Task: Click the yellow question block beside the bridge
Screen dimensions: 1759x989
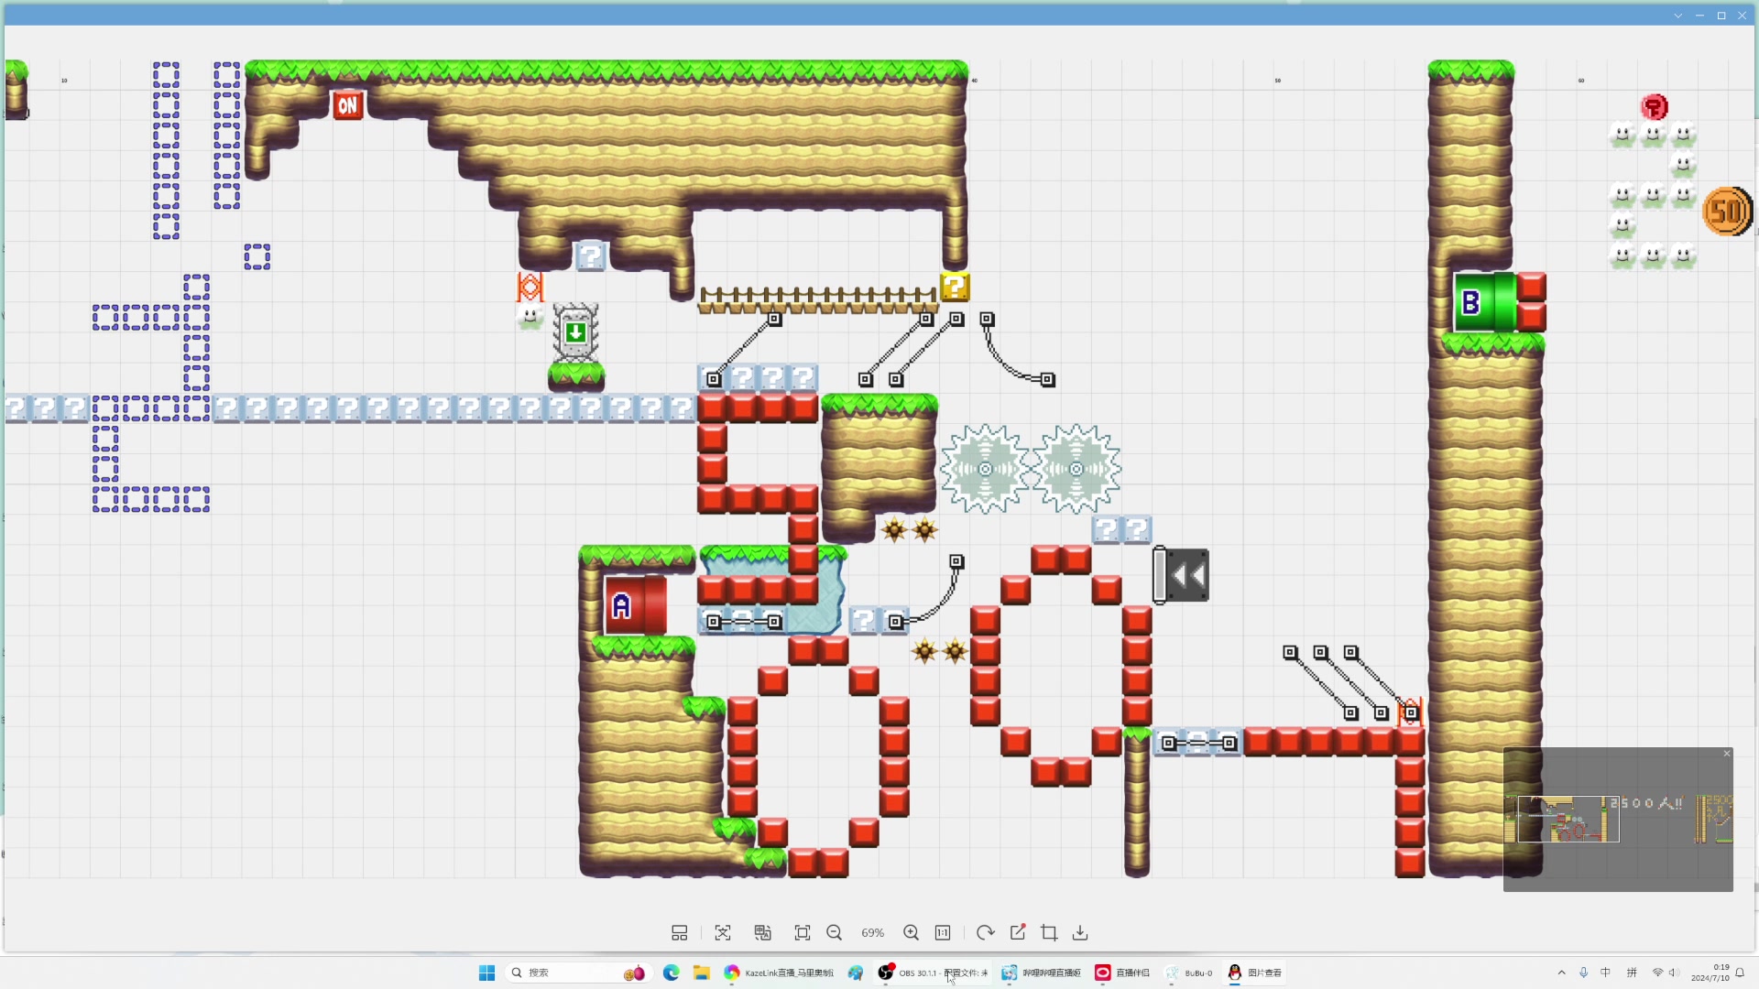Action: click(x=955, y=287)
